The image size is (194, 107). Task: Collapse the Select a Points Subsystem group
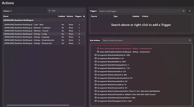coord(92,45)
